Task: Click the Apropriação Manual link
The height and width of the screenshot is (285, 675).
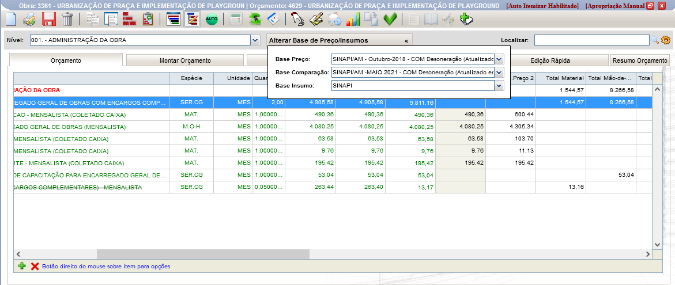Action: coord(615,6)
